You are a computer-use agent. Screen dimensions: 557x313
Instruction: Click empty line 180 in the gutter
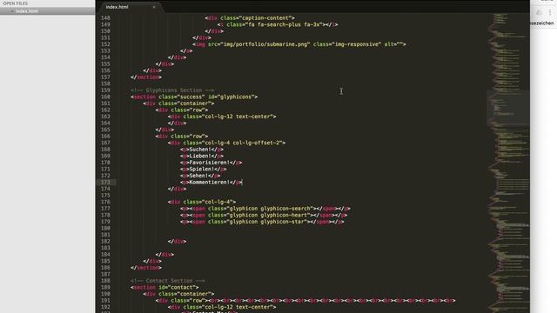105,228
